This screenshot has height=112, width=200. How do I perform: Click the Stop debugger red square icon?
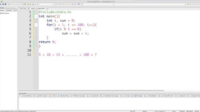[75, 4]
